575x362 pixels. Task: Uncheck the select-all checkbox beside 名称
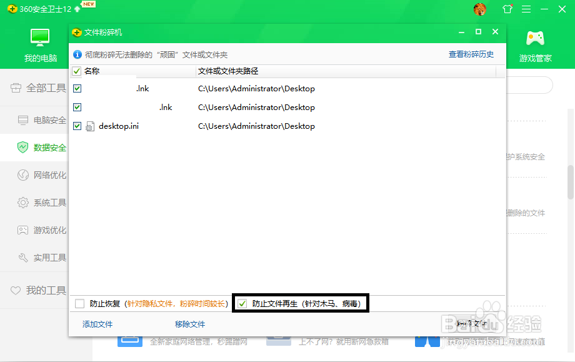point(77,71)
